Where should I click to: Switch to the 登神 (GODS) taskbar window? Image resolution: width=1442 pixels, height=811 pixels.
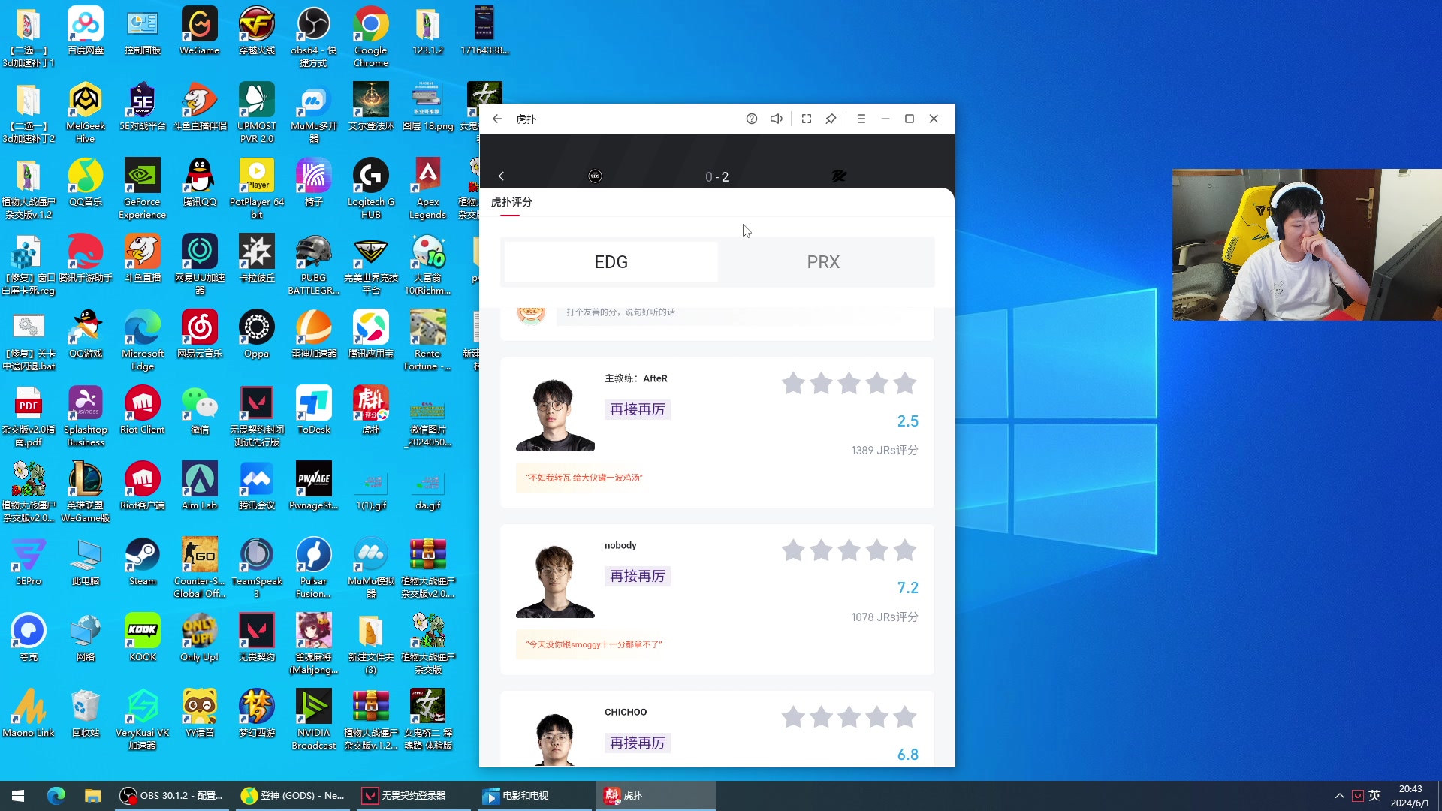[x=292, y=796]
